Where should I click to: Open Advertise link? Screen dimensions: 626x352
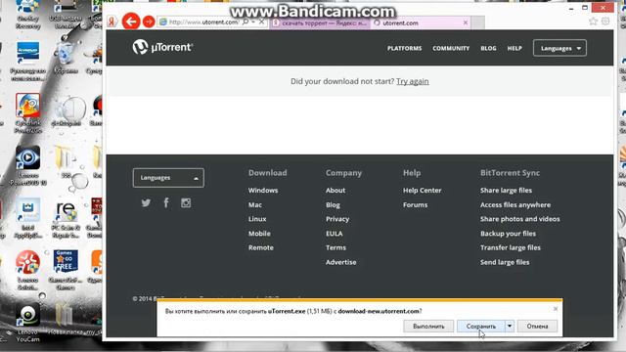[341, 262]
